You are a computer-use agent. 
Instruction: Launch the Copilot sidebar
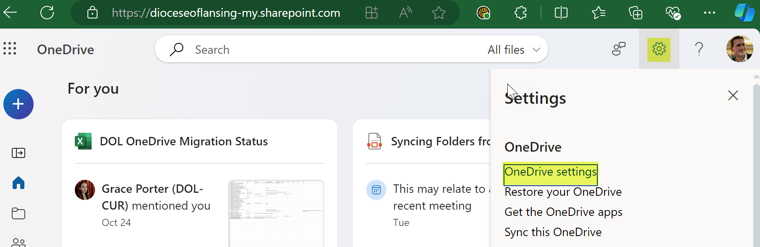tap(744, 13)
